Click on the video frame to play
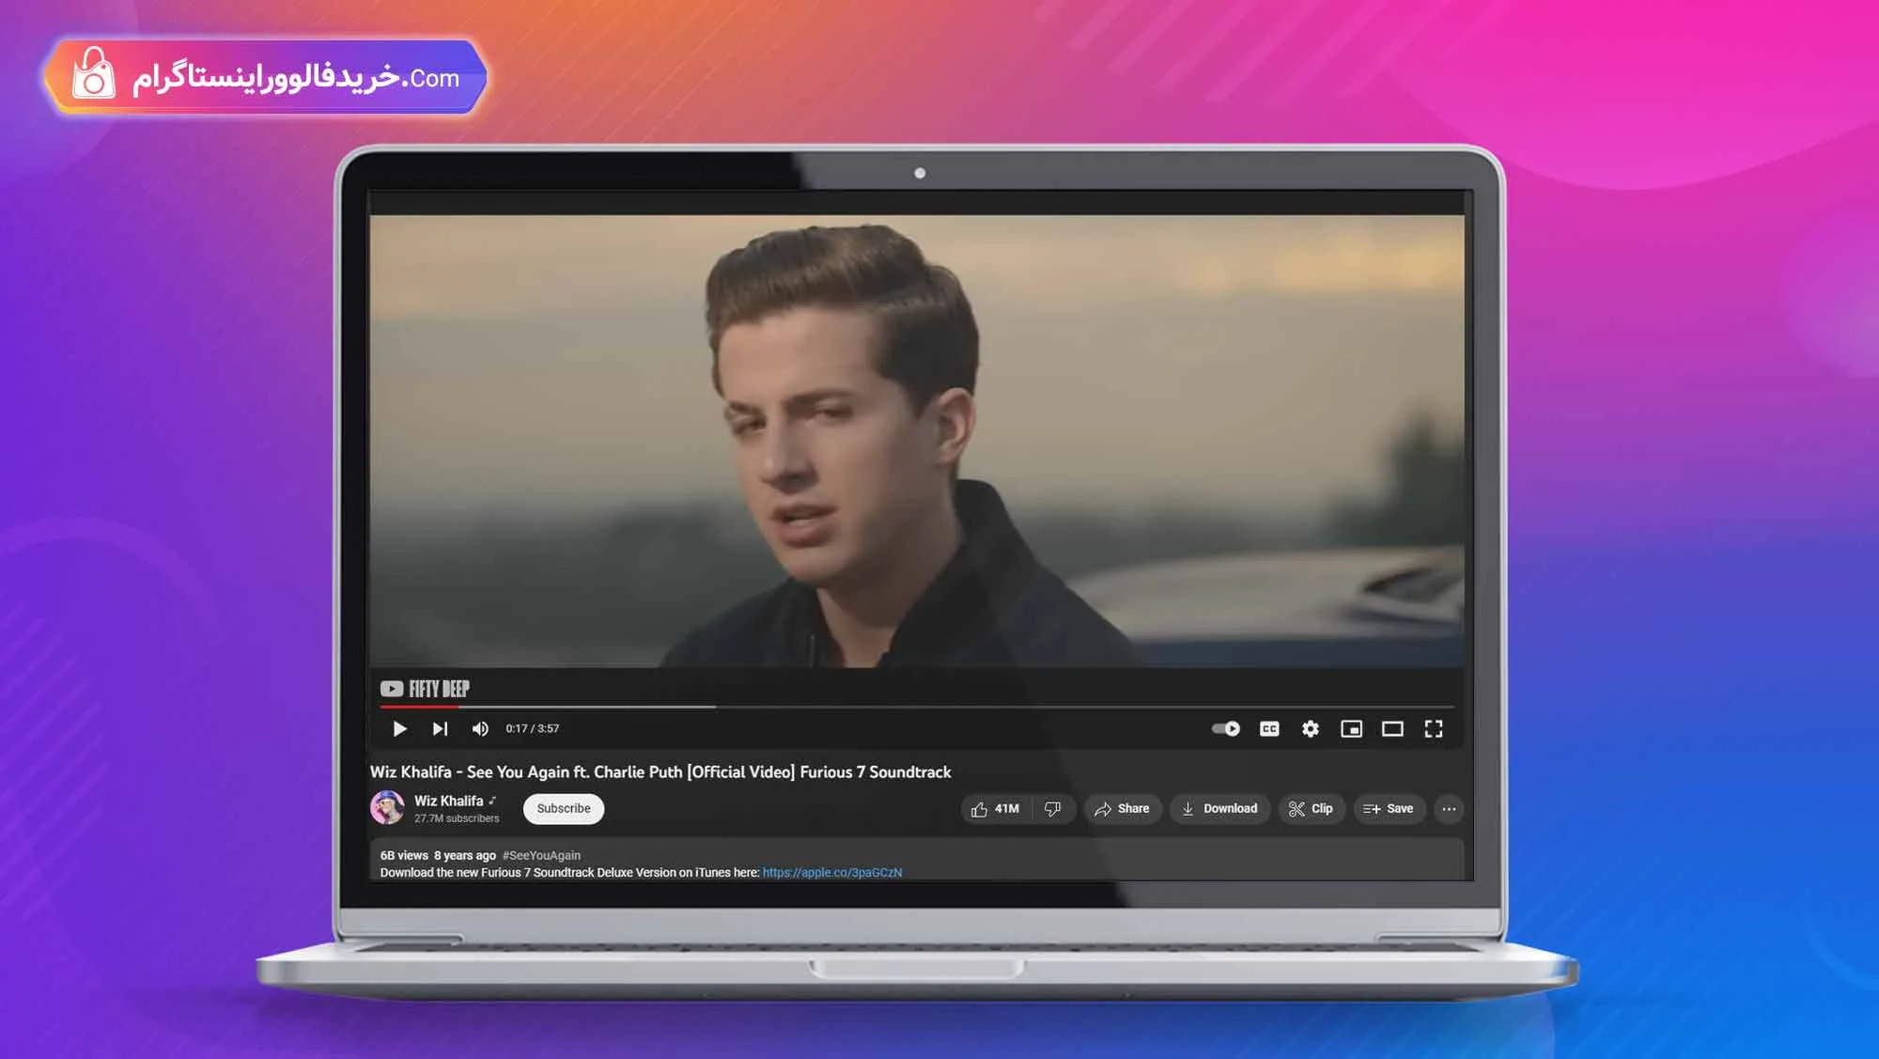Viewport: 1879px width, 1059px height. 917,442
